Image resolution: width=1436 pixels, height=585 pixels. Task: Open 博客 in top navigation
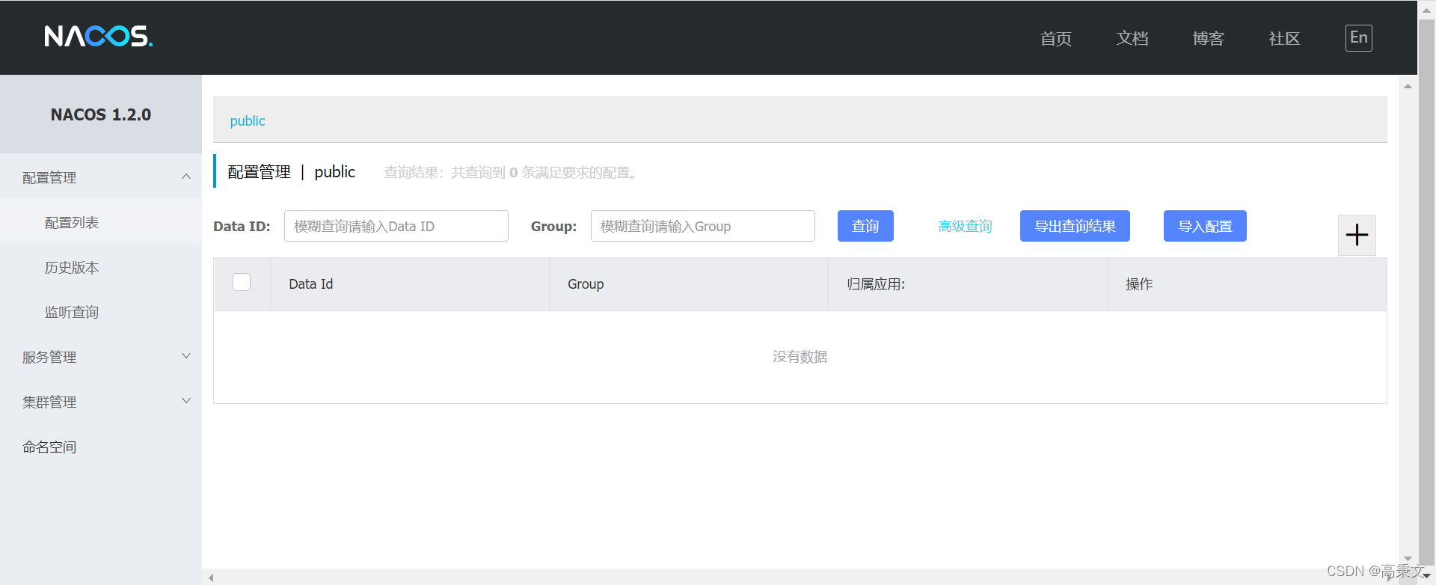coord(1209,38)
